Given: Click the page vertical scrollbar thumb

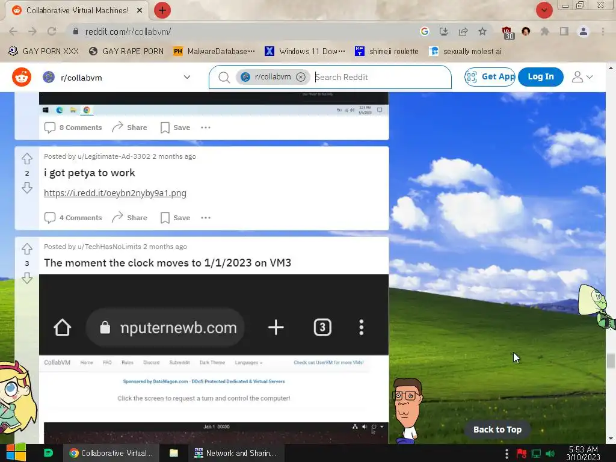Looking at the screenshot, I should click(611, 361).
